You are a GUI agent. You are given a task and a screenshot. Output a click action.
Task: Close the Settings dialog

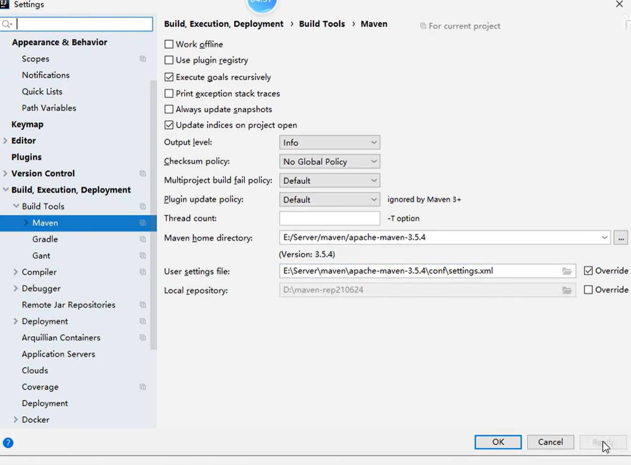(x=619, y=4)
